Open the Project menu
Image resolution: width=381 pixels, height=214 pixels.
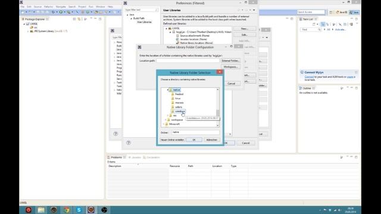click(82, 7)
